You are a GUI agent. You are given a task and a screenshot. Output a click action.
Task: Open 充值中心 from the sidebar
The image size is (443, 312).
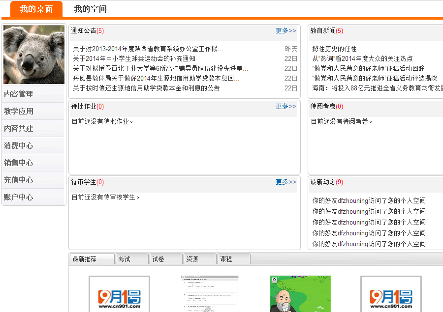coord(19,180)
